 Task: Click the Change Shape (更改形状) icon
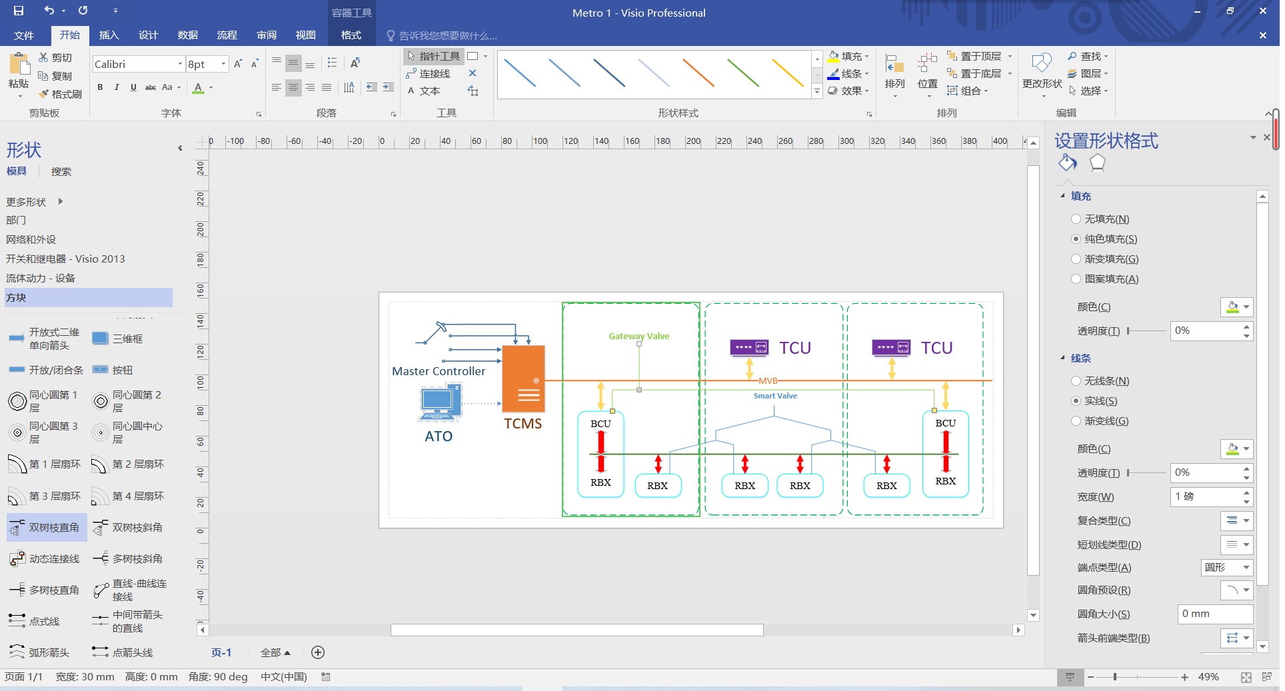pyautogui.click(x=1042, y=63)
